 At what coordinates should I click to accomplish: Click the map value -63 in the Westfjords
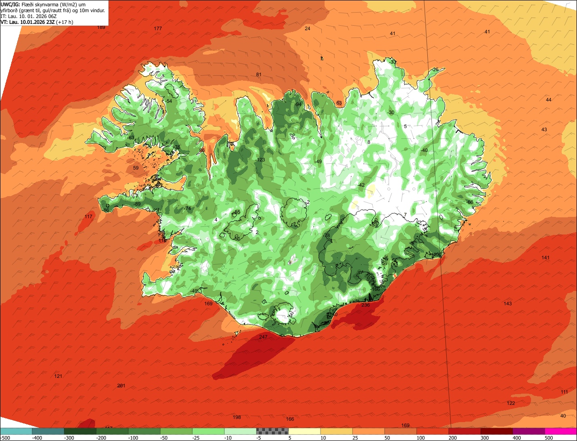pyautogui.click(x=131, y=138)
